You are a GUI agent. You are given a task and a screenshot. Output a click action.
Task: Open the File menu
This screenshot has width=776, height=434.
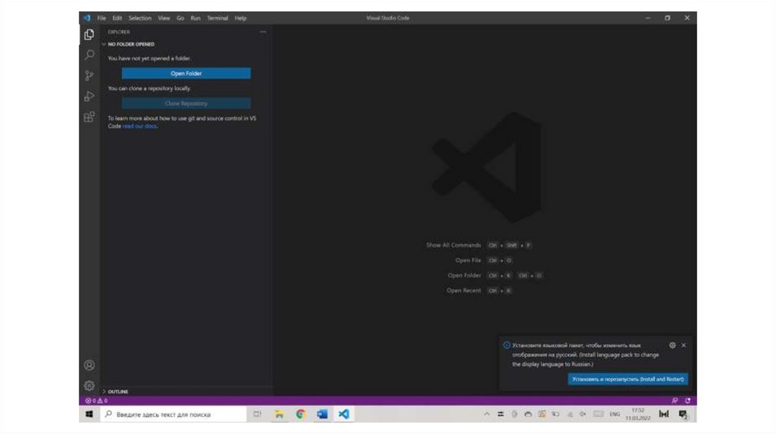tap(102, 18)
